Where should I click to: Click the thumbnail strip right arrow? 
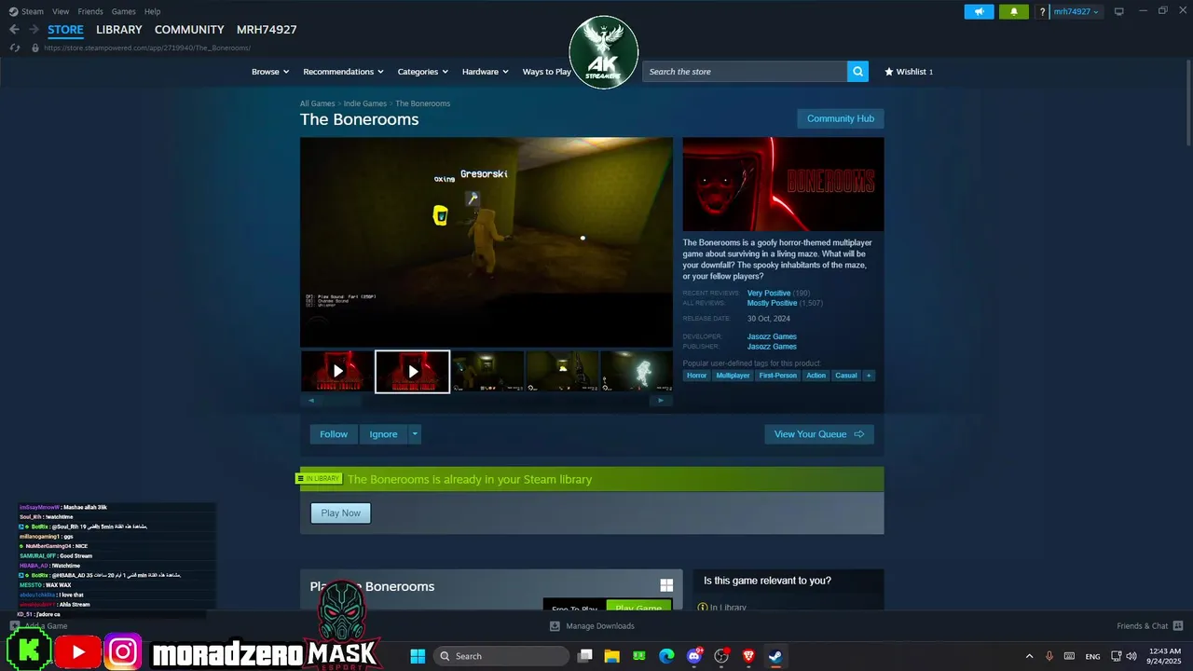(661, 401)
